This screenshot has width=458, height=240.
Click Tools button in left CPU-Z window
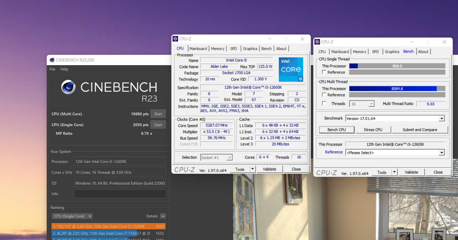click(x=240, y=169)
